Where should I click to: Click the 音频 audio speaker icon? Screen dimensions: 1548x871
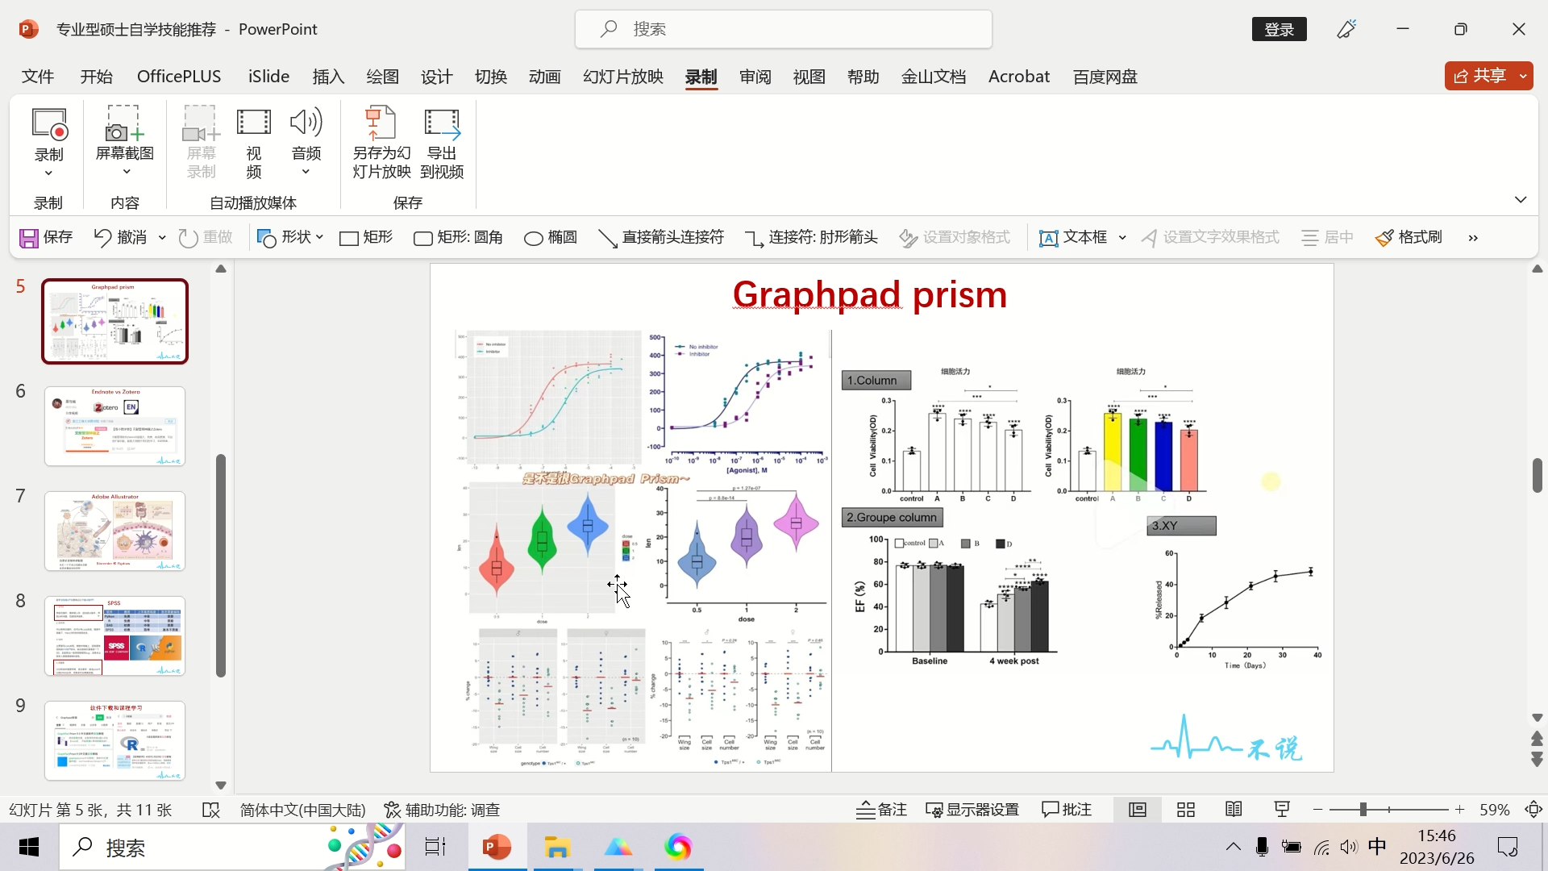click(306, 123)
